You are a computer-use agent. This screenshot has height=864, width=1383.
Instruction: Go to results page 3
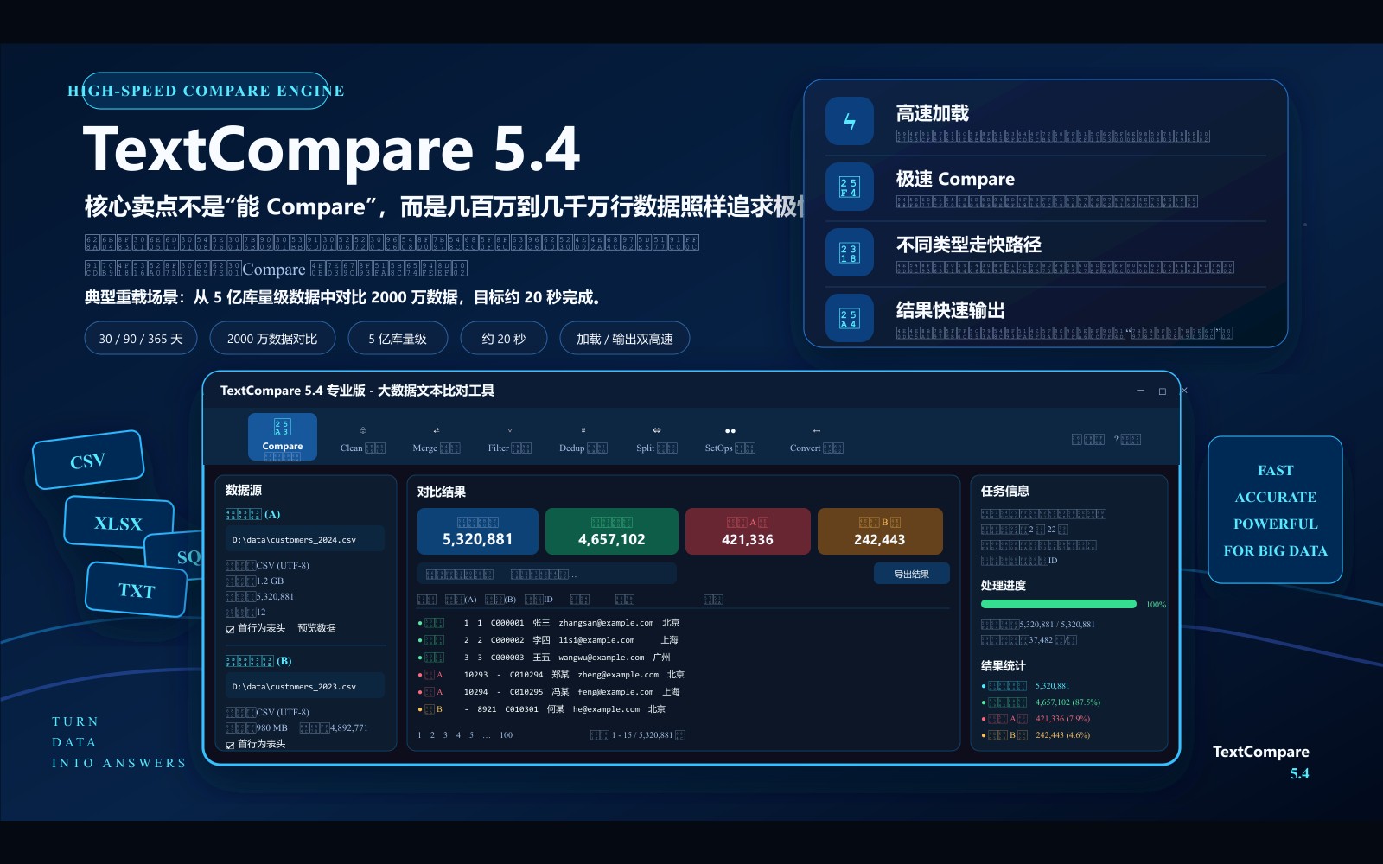point(445,735)
